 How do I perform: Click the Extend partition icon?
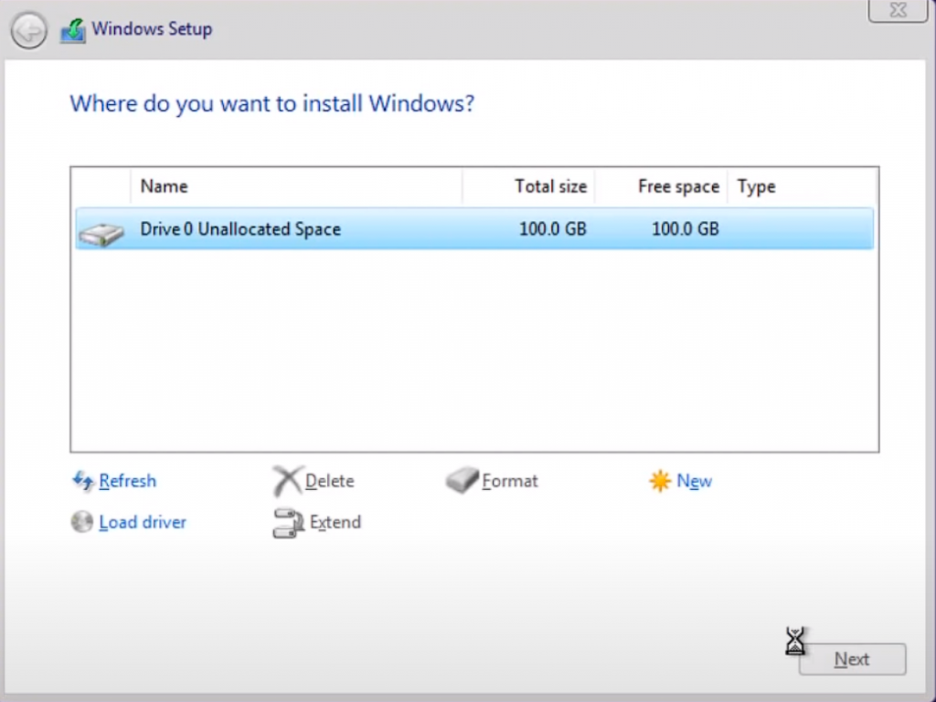click(288, 523)
